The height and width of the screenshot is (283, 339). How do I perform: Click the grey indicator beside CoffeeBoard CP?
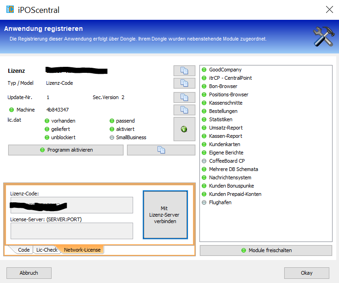tap(204, 161)
